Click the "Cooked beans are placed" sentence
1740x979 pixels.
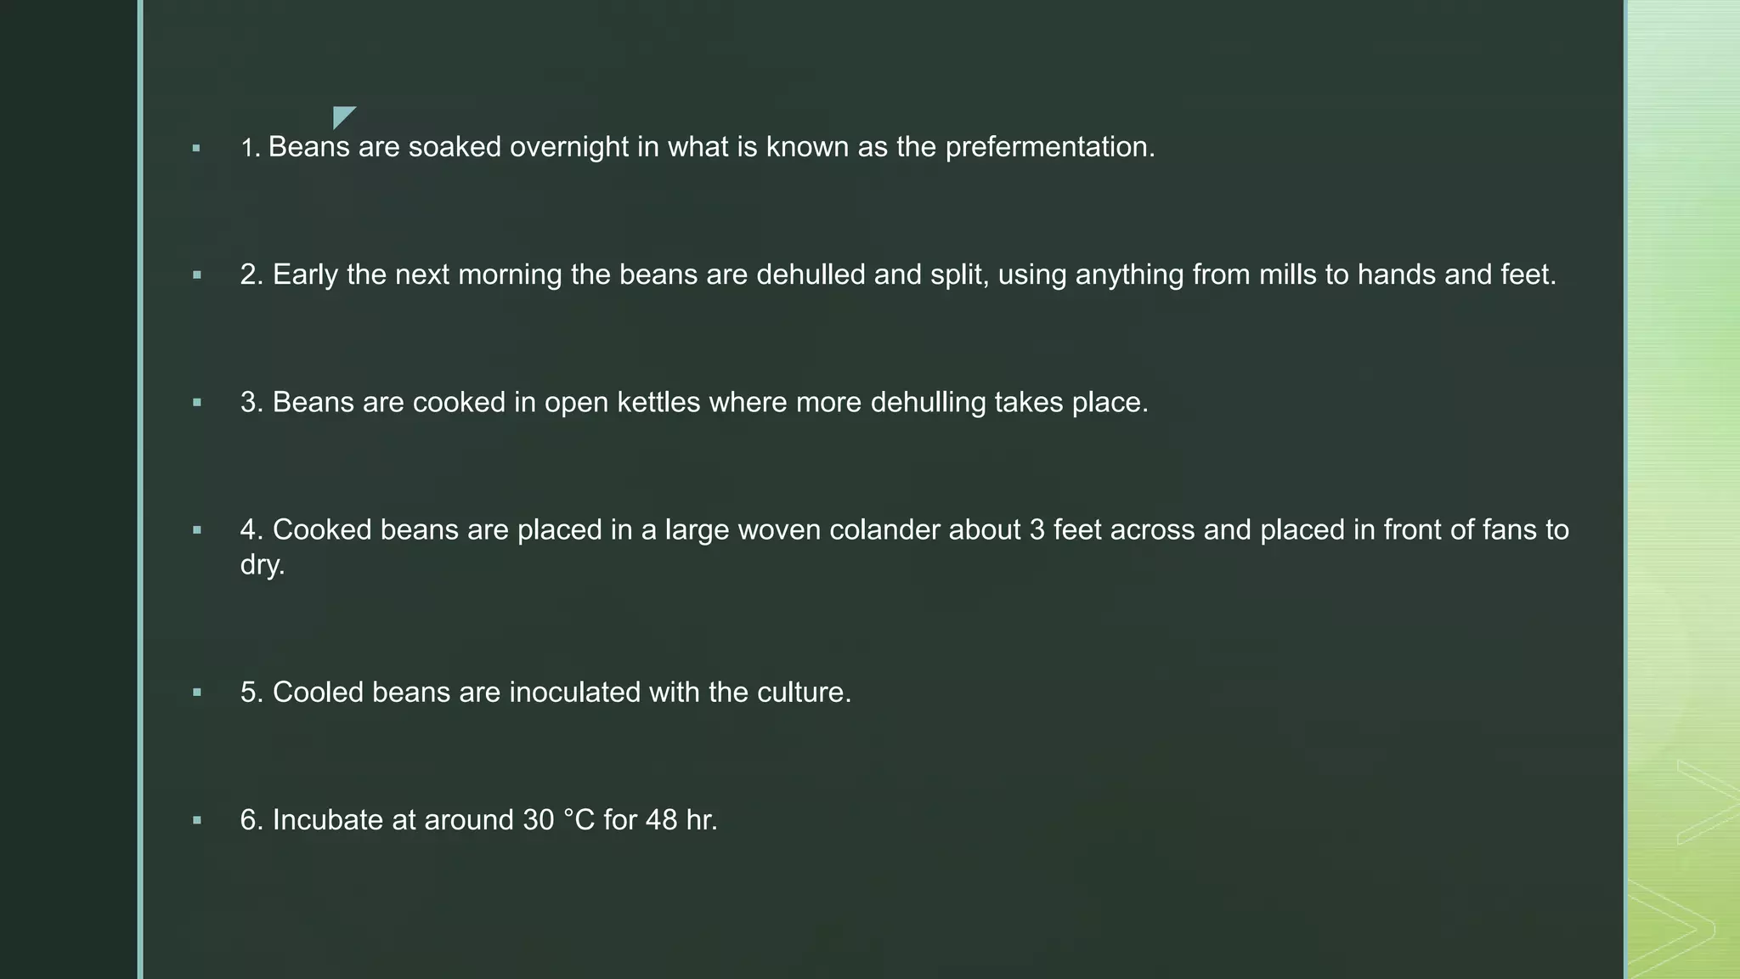(904, 529)
